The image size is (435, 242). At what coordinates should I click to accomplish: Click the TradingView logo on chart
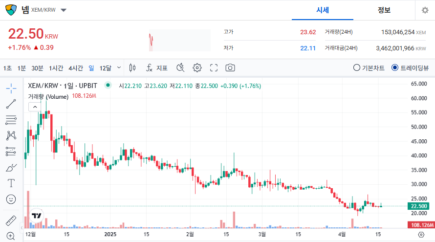pos(36,216)
